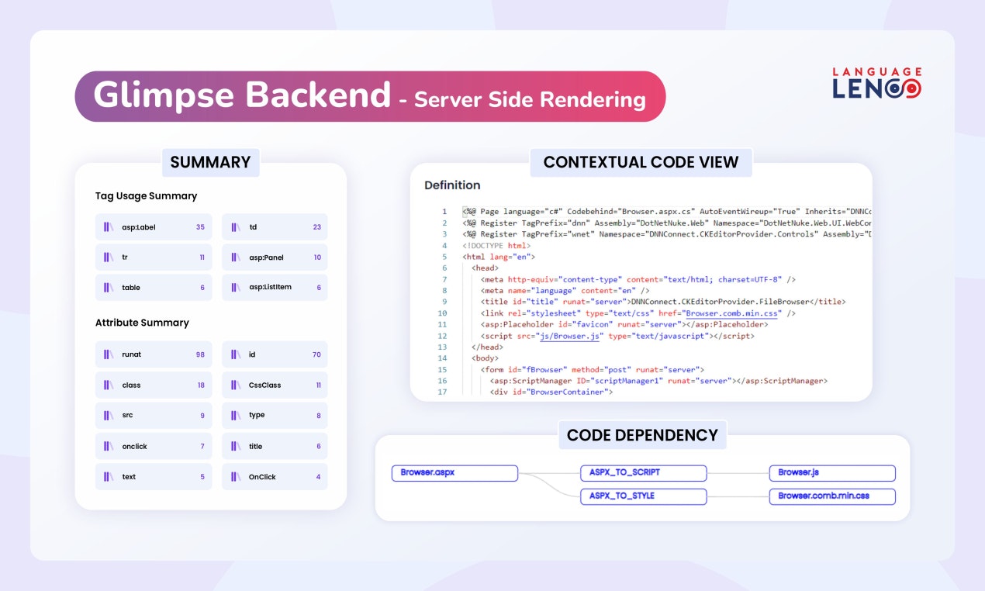Viewport: 985px width, 591px height.
Task: Follow the Browser.comb.min.css href link in code
Action: click(x=731, y=313)
